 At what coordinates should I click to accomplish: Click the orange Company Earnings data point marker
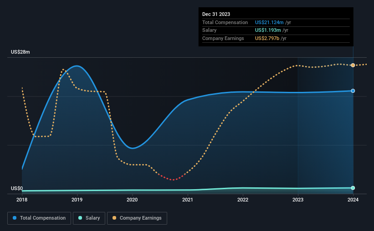(x=353, y=65)
